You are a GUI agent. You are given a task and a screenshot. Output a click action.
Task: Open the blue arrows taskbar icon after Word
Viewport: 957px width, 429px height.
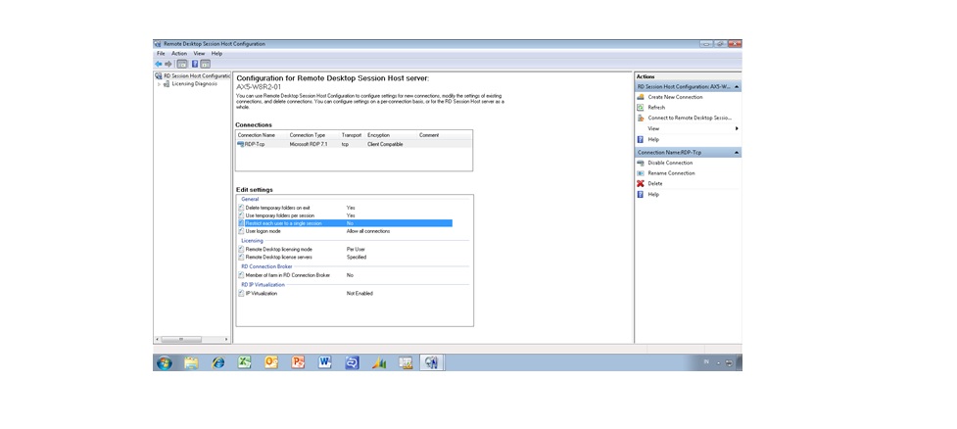point(352,362)
